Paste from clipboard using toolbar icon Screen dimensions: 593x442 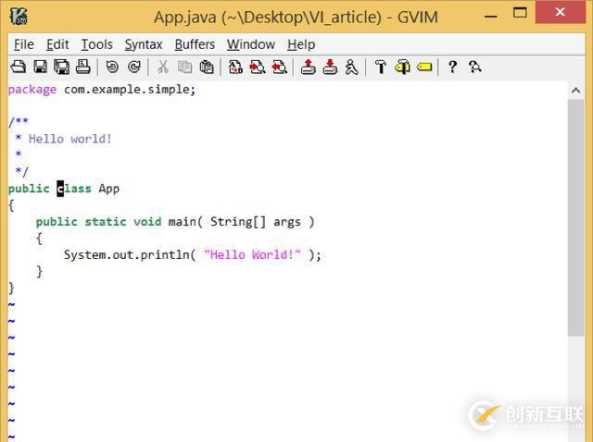pos(207,67)
